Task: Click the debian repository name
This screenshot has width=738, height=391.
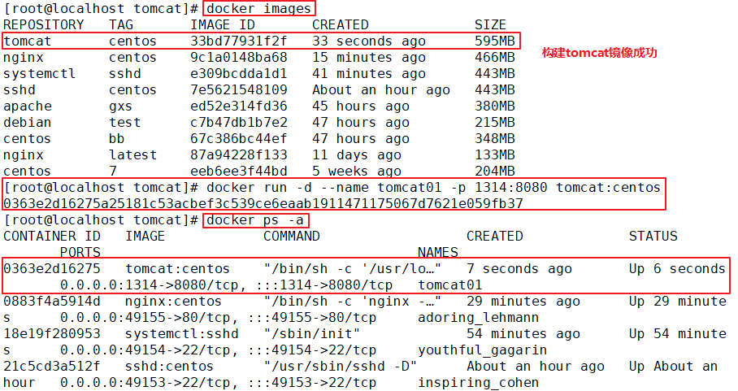Action: [28, 122]
